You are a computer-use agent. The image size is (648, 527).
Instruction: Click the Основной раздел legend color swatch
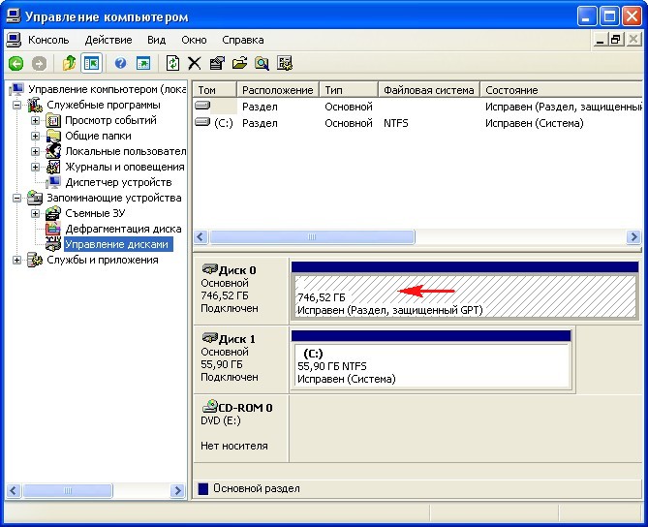coord(203,488)
